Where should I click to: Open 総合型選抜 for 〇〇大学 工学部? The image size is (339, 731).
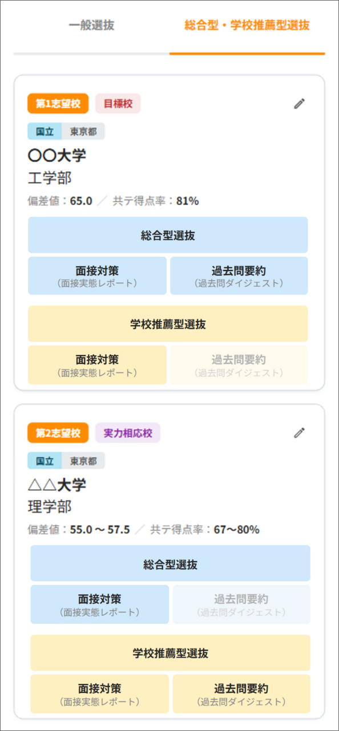(x=168, y=235)
